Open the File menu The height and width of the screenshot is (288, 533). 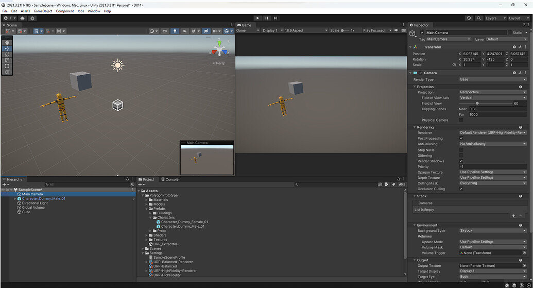[x=5, y=11]
